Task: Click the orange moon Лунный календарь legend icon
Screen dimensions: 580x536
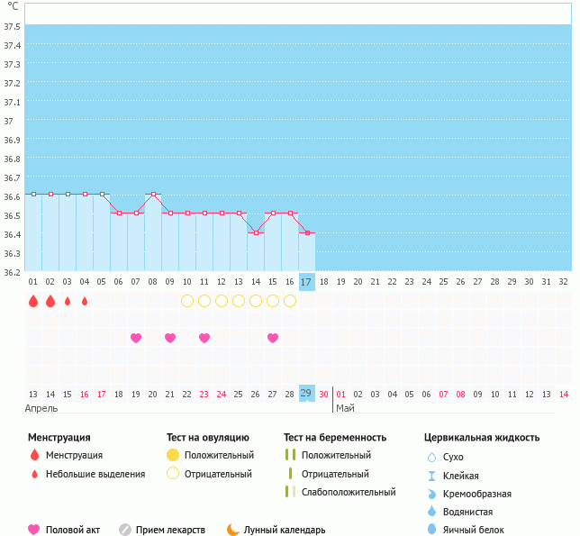Action: coord(233,530)
